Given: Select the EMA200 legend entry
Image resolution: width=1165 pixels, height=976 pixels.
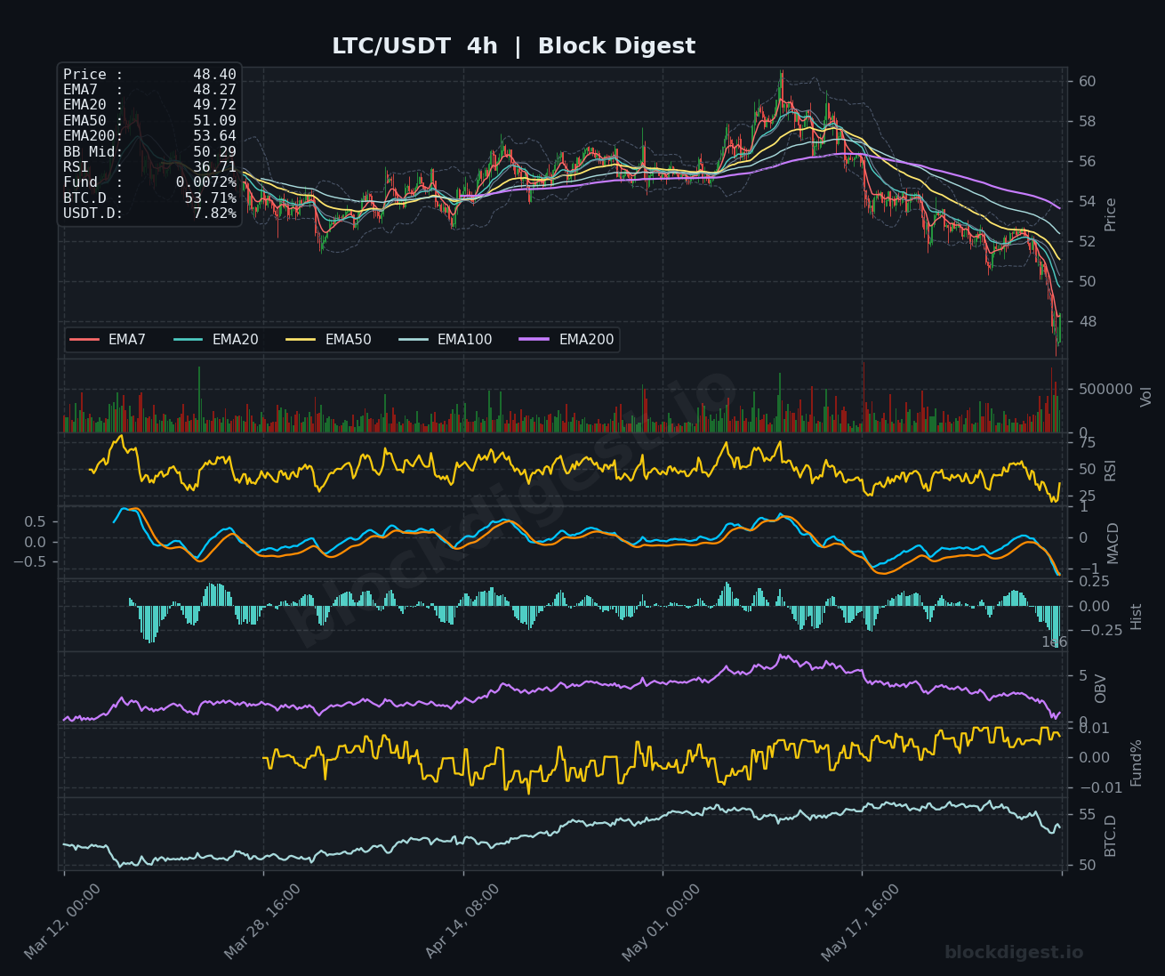Looking at the screenshot, I should tap(566, 340).
